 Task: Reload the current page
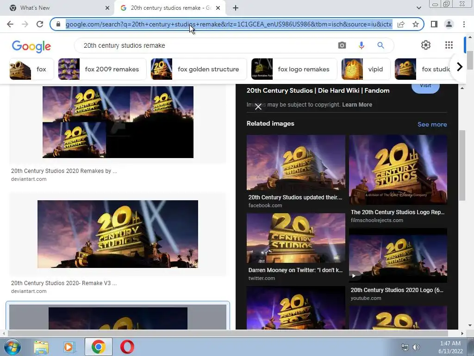(x=40, y=24)
